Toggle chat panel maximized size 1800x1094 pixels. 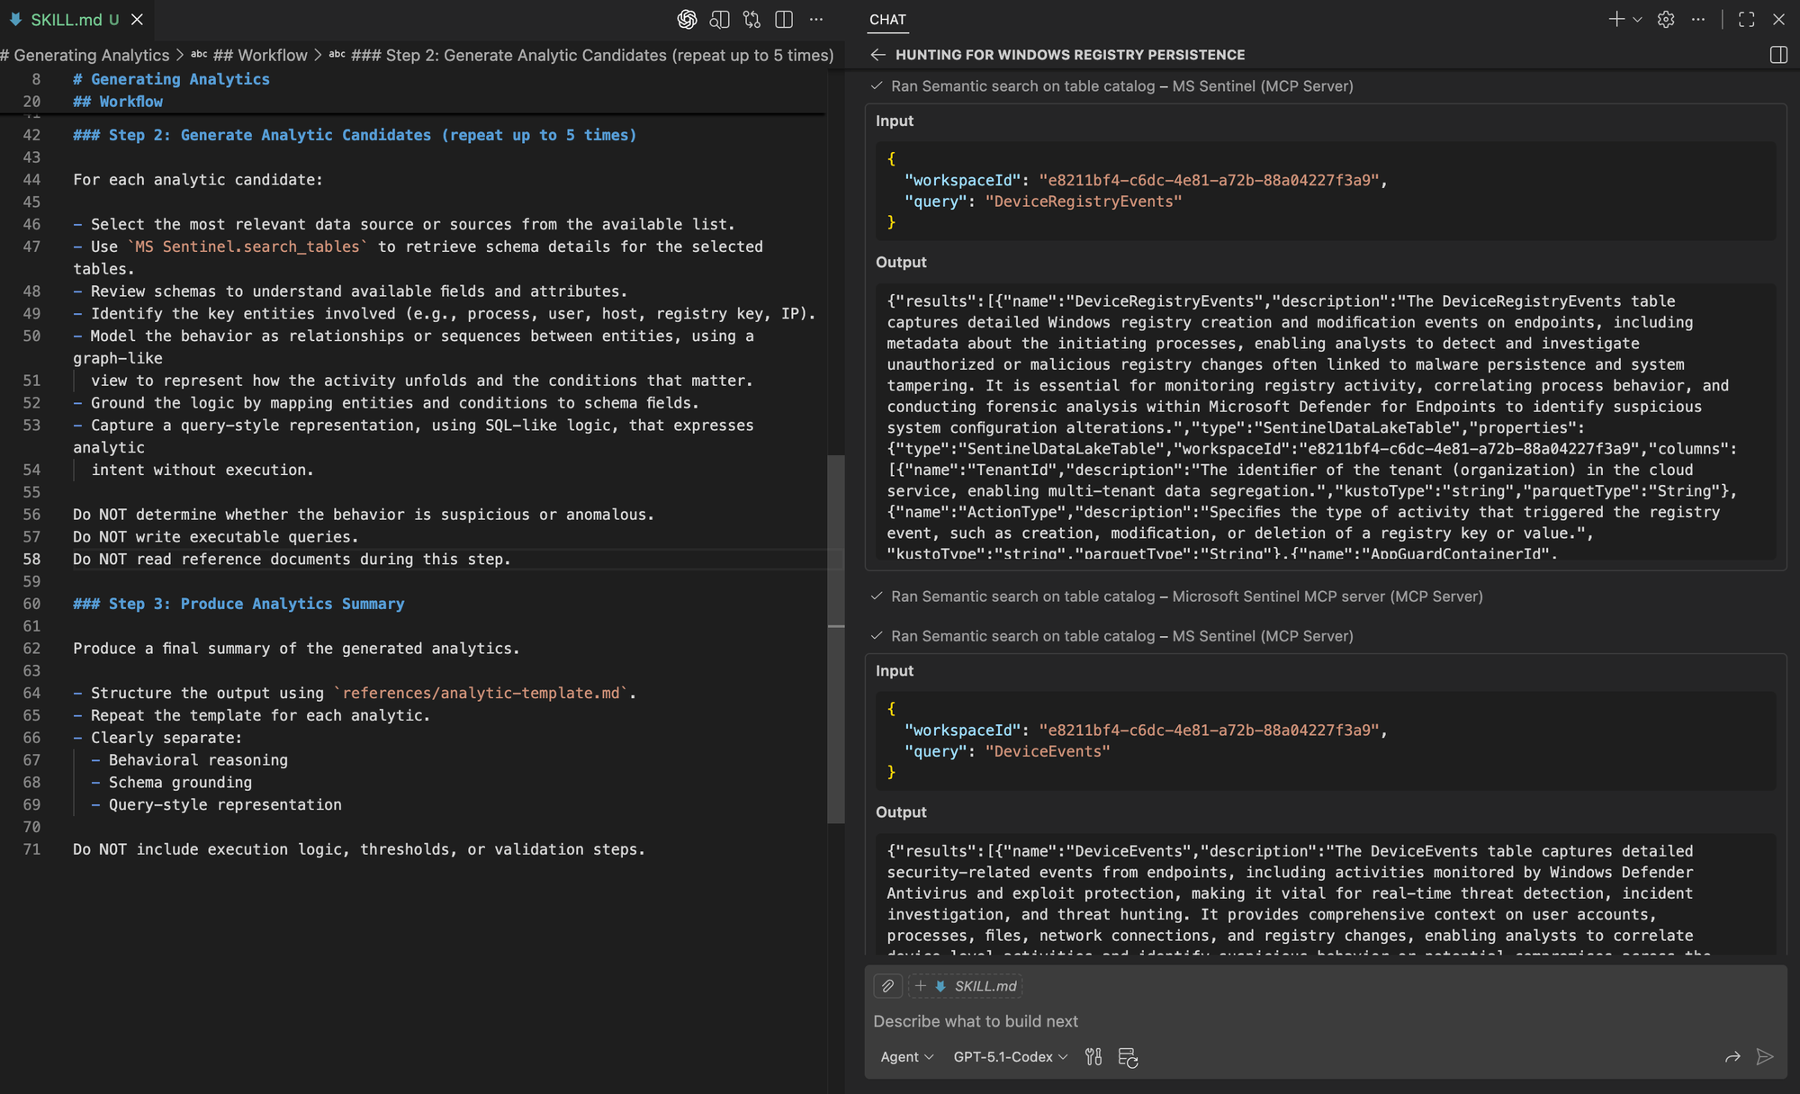click(1747, 19)
